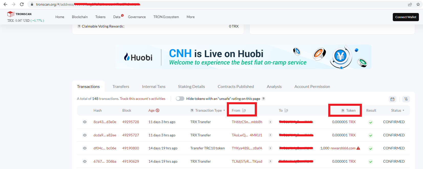Click help icon beside Claimable Voting Rewards

coord(79,26)
